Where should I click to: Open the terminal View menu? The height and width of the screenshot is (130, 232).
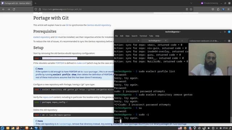pyautogui.click(x=127, y=36)
